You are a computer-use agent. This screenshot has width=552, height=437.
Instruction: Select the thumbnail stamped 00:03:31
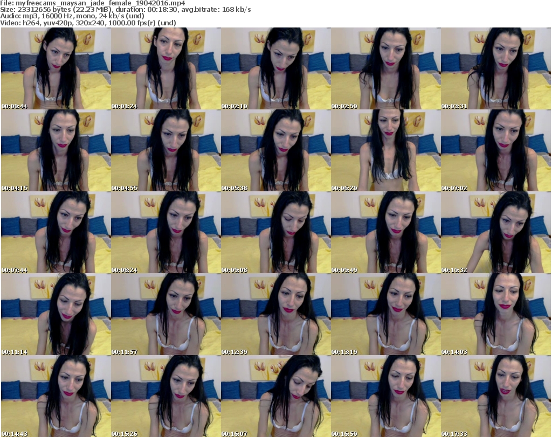click(496, 68)
